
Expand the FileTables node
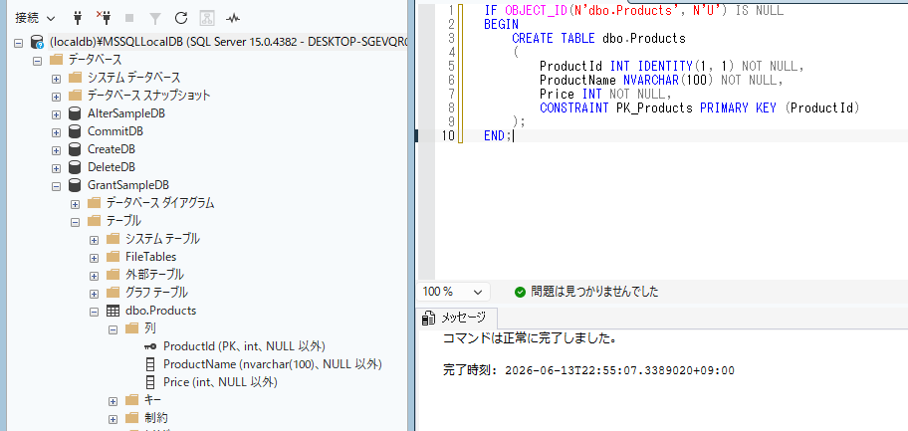[94, 258]
